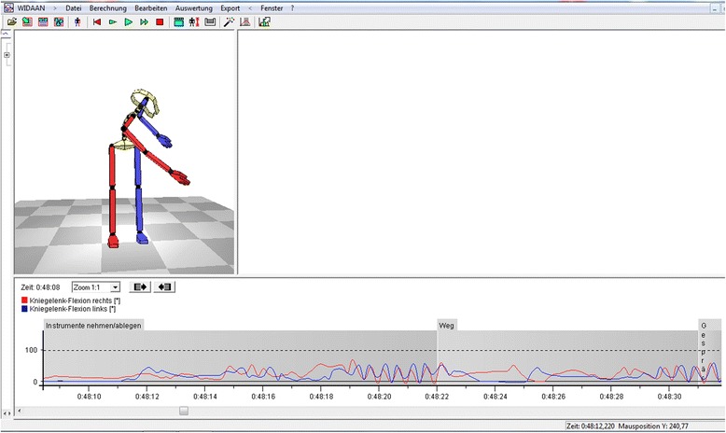Select the magic wand tool icon
The height and width of the screenshot is (433, 726).
229,21
